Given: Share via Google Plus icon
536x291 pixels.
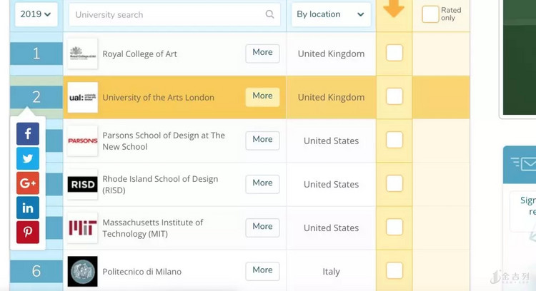Looking at the screenshot, I should point(28,183).
